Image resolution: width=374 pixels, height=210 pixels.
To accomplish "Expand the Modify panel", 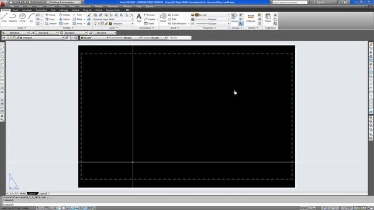I will 68,28.
